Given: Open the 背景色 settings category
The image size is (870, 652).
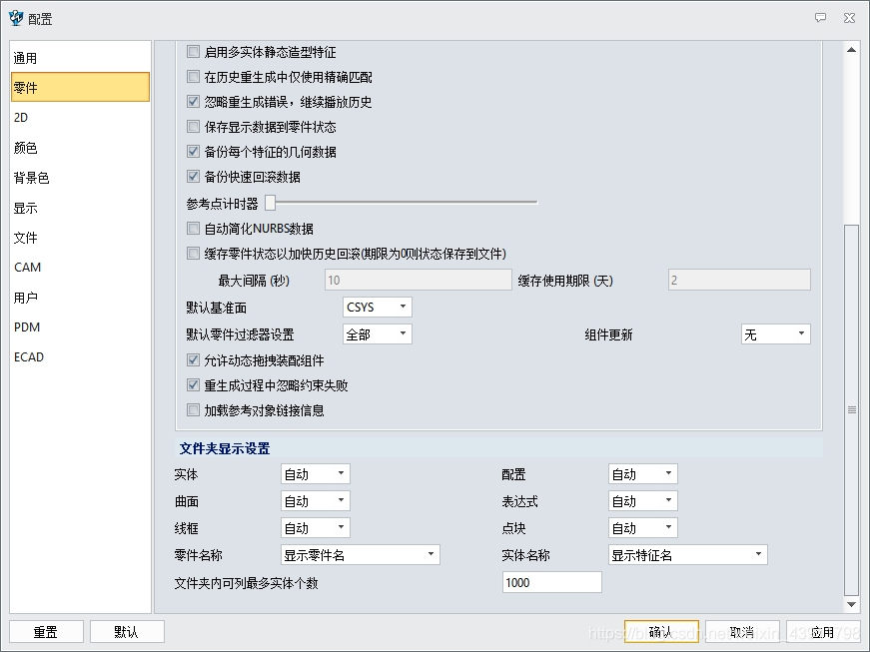Looking at the screenshot, I should tap(81, 178).
